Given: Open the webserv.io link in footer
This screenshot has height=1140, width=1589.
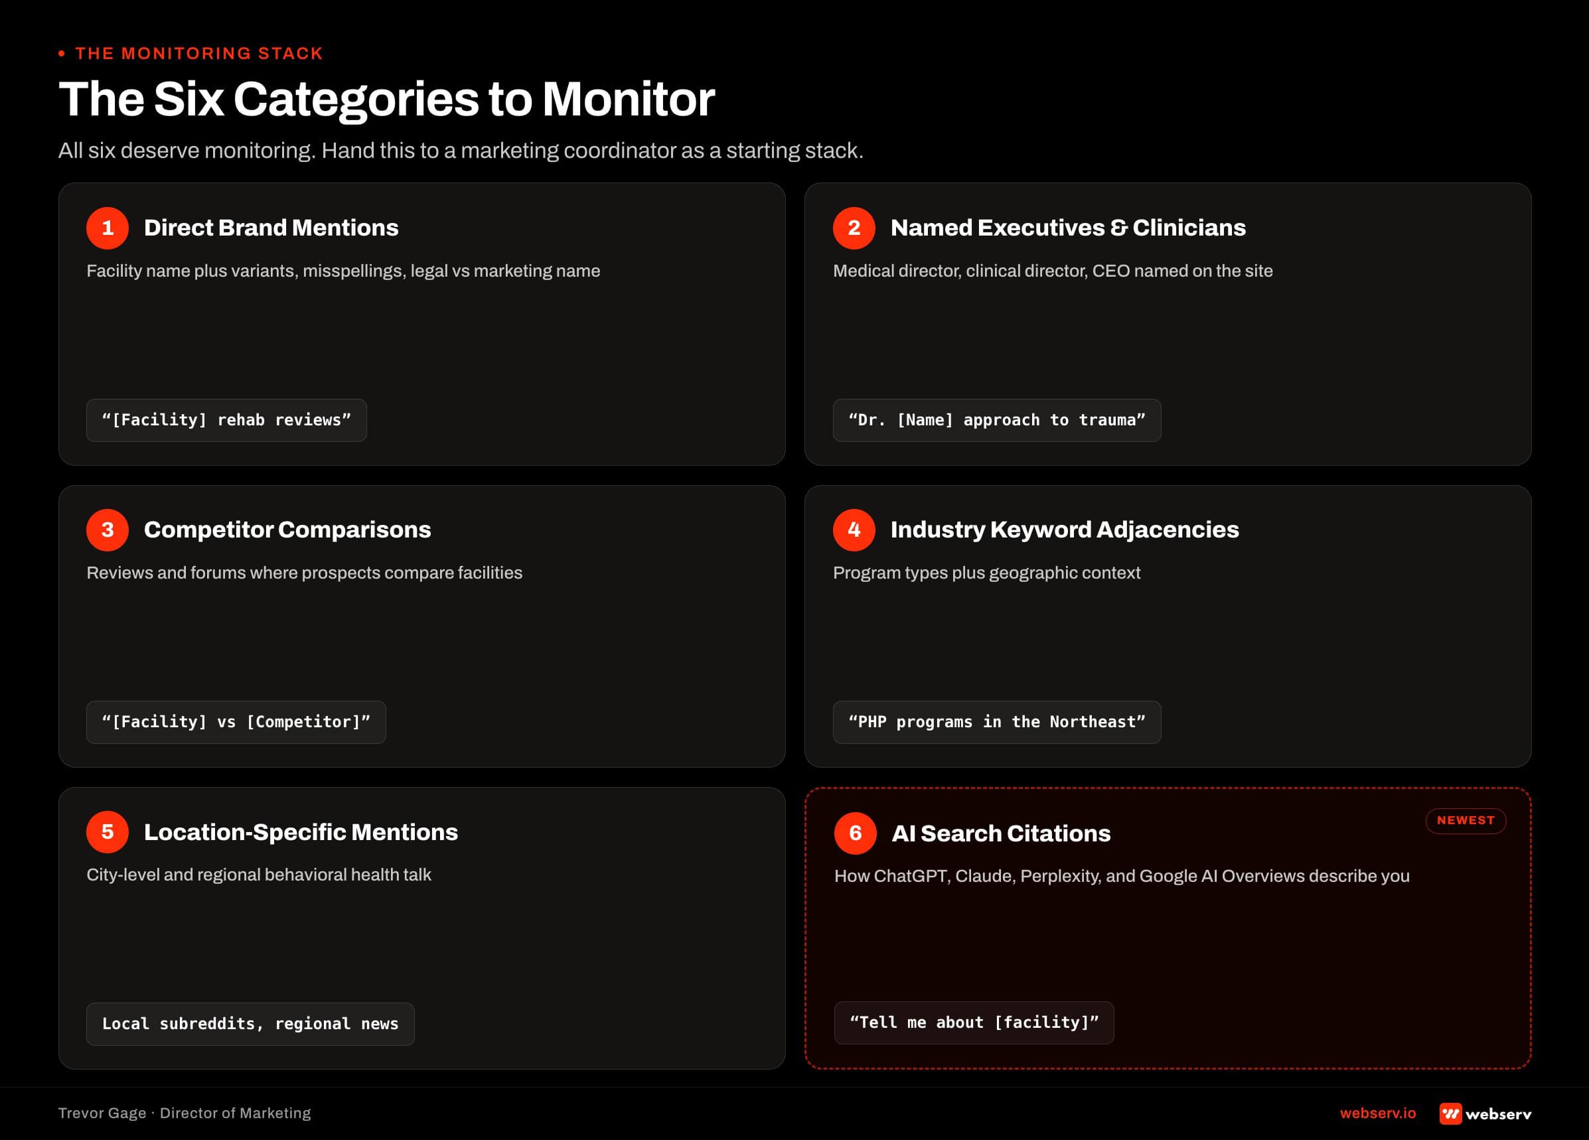Looking at the screenshot, I should [x=1377, y=1113].
